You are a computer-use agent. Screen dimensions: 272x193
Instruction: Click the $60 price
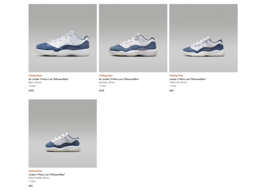point(31,186)
